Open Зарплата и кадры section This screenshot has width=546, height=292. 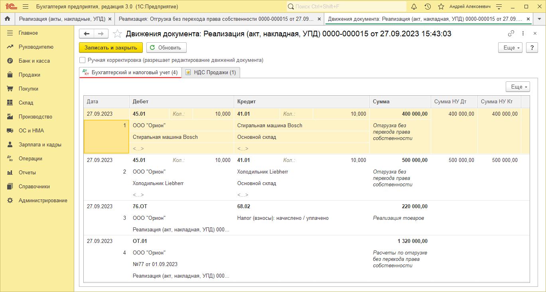(x=37, y=145)
